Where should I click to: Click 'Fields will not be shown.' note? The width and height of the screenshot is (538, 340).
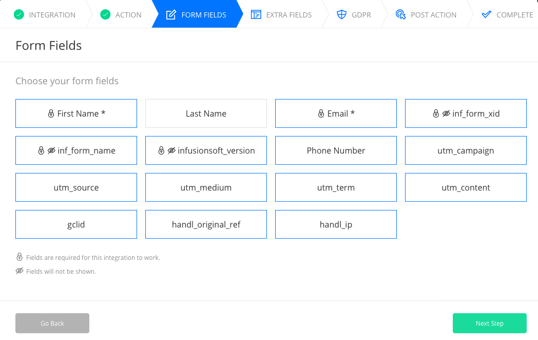pos(61,271)
